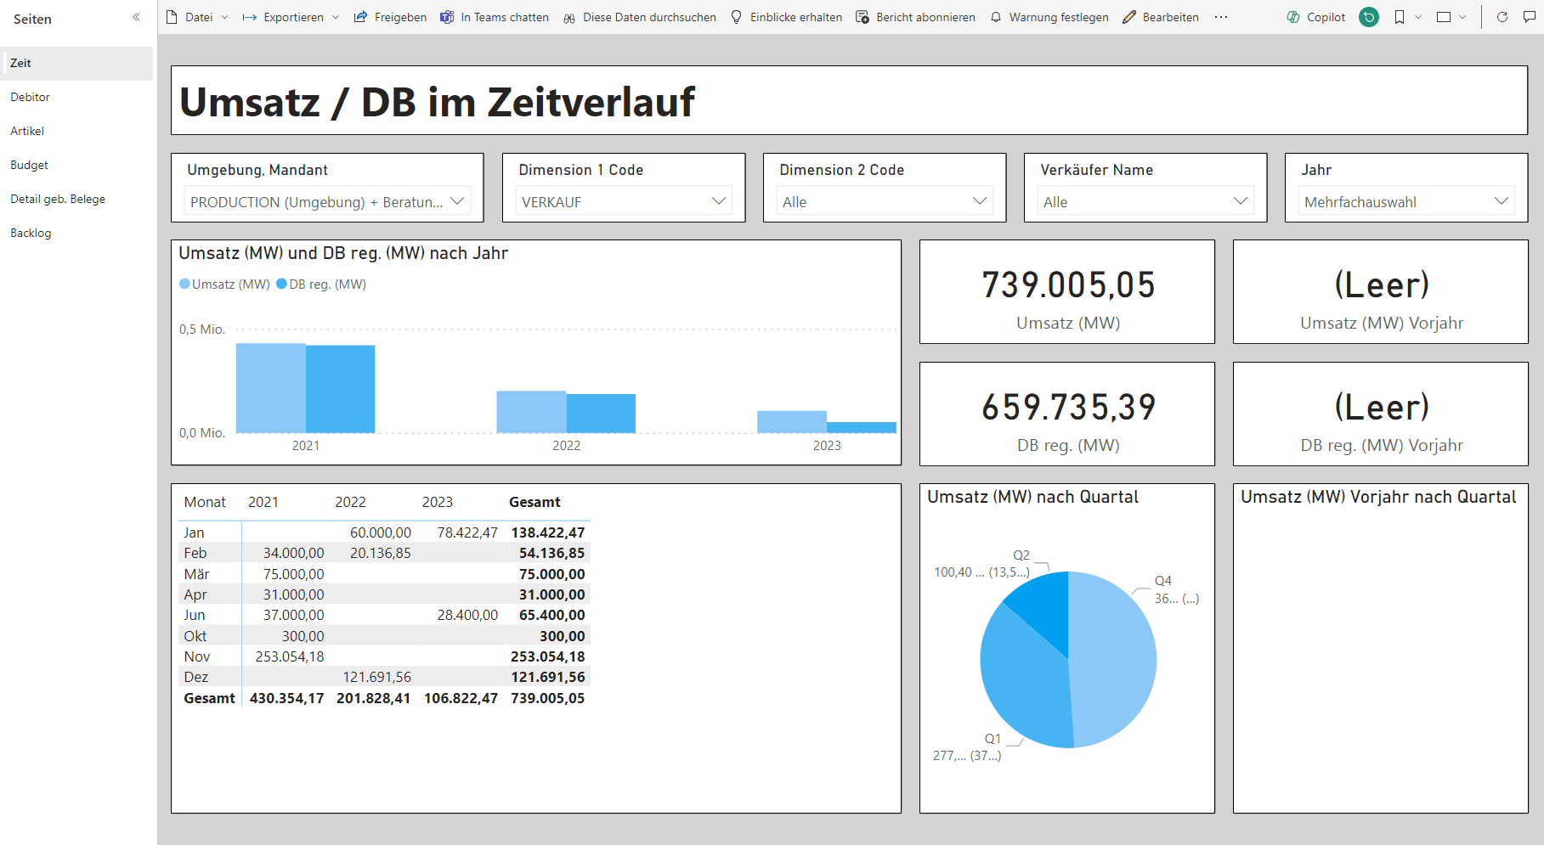
Task: Click Bericht abonnieren
Action: [915, 17]
